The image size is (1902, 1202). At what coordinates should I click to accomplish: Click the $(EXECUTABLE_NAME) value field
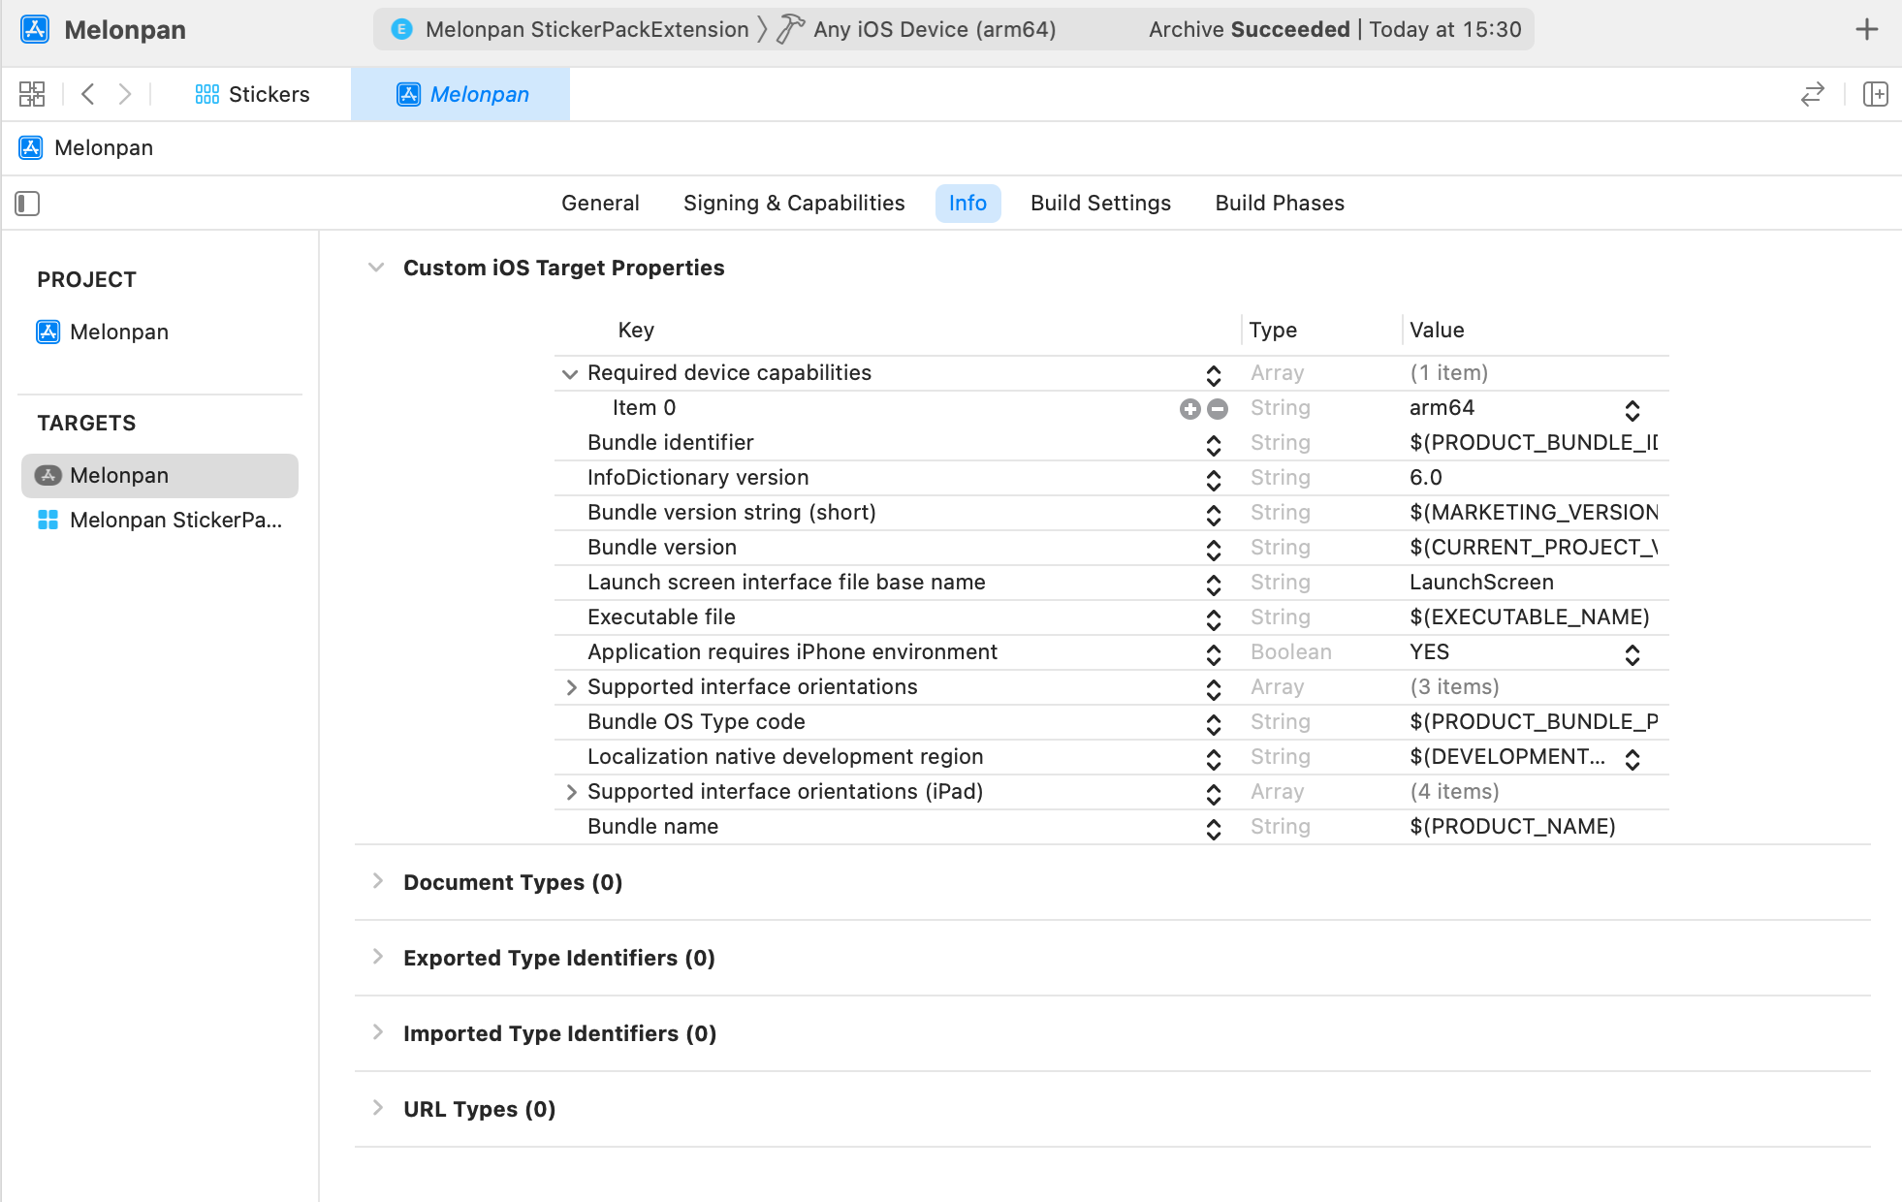[x=1530, y=617]
